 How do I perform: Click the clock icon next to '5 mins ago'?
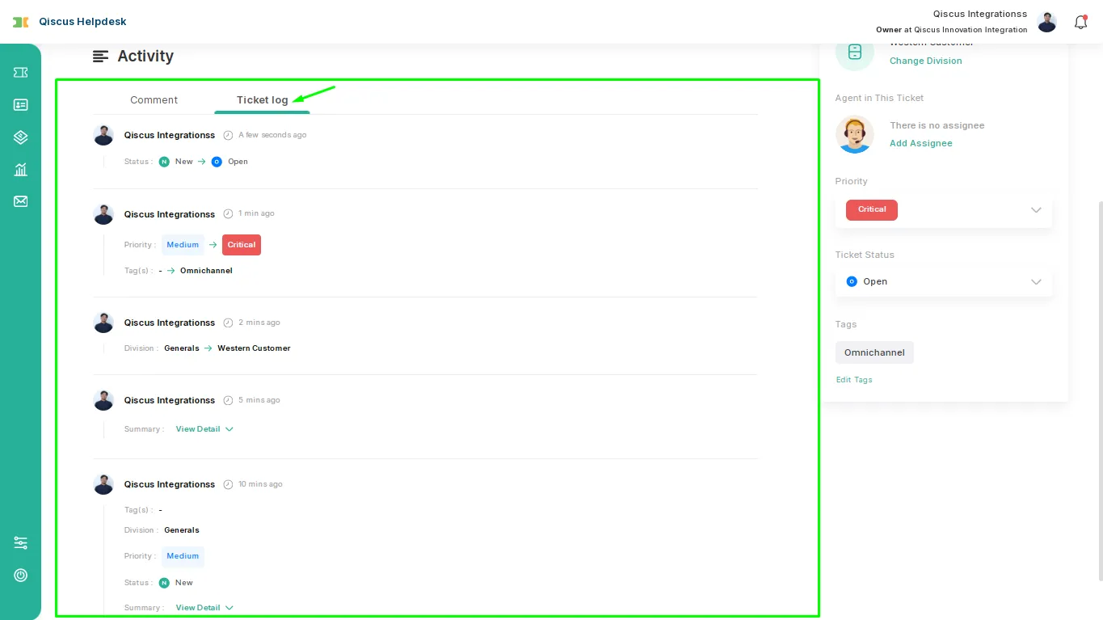228,400
